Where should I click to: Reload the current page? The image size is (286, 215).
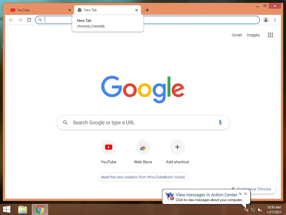29,20
